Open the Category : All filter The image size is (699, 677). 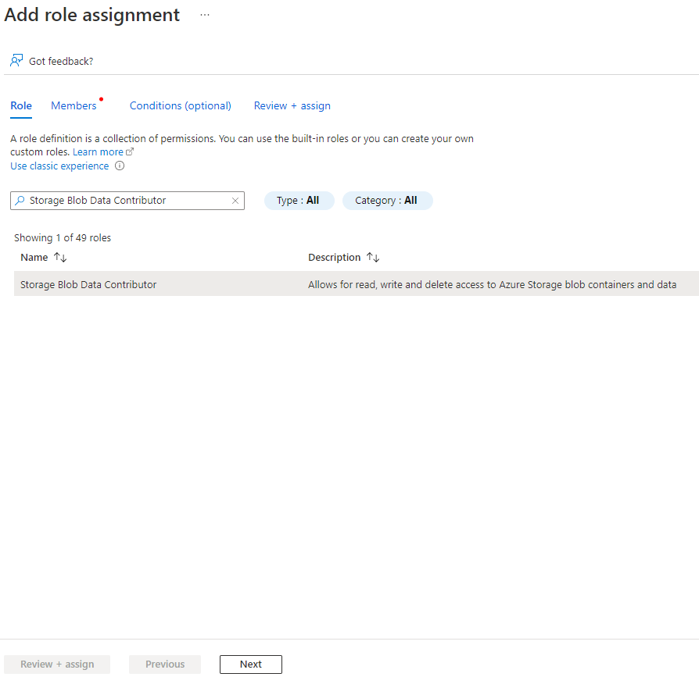point(387,201)
